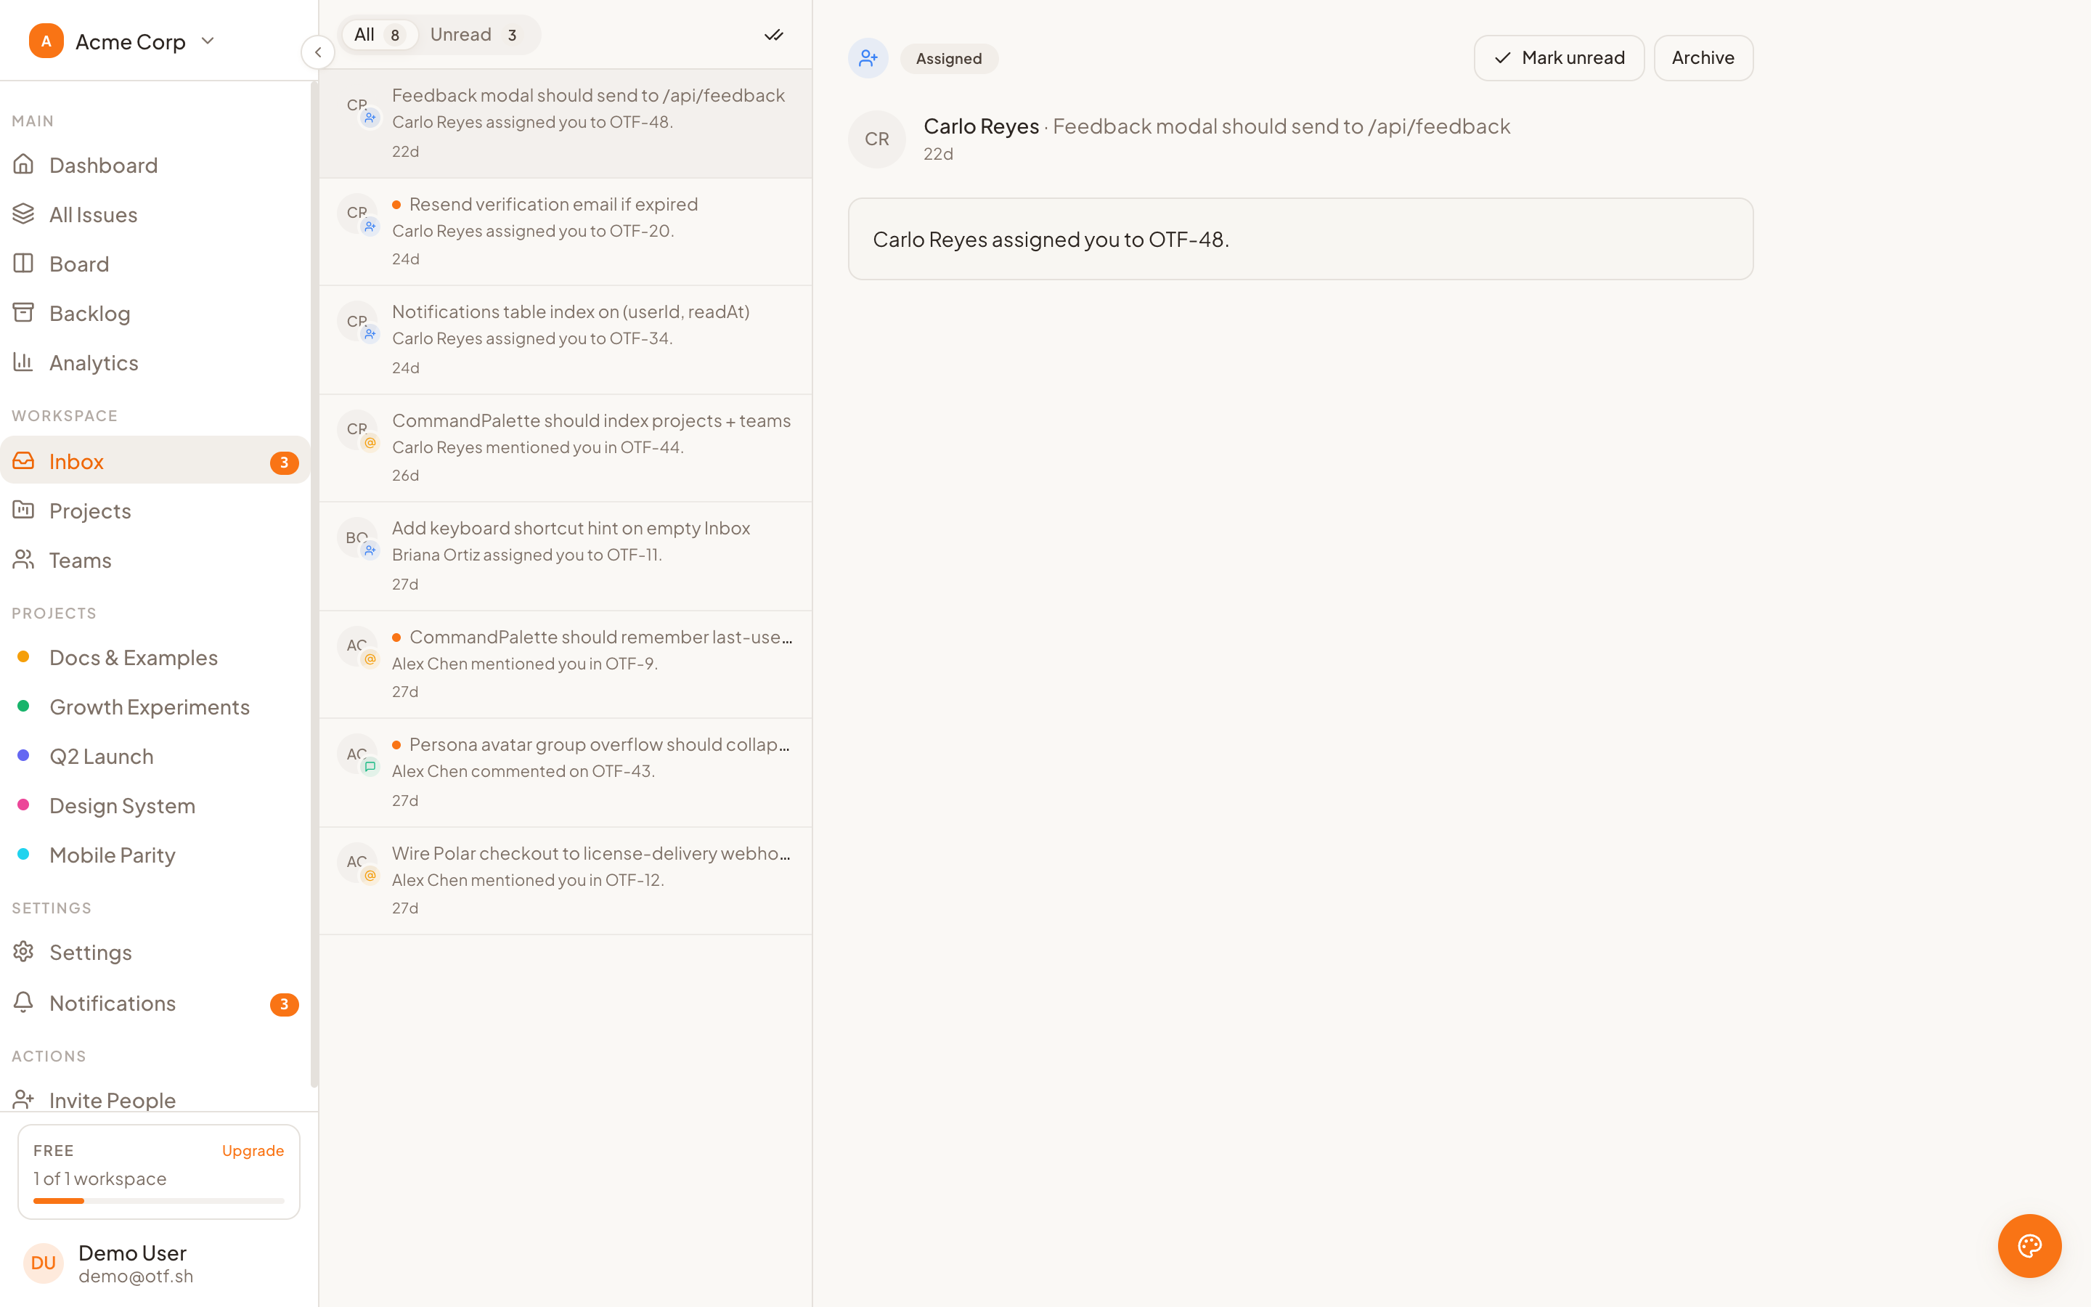Screen dimensions: 2091x1307
Task: Click the Upgrade plan link
Action: click(x=253, y=1151)
